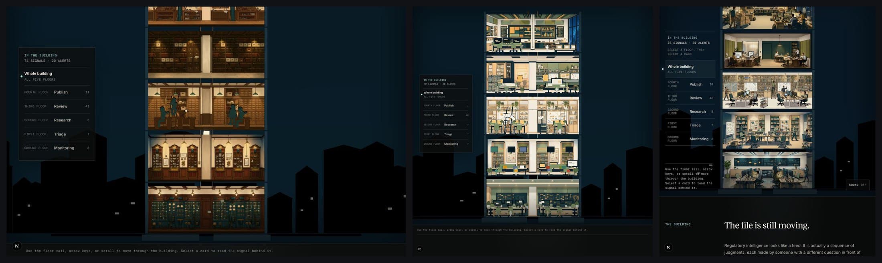Image resolution: width=882 pixels, height=263 pixels.
Task: Open Third Floor Review in the left view
Action: (x=56, y=106)
